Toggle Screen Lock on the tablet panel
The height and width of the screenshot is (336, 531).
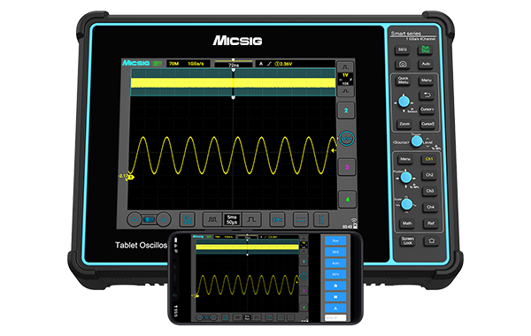tap(408, 241)
